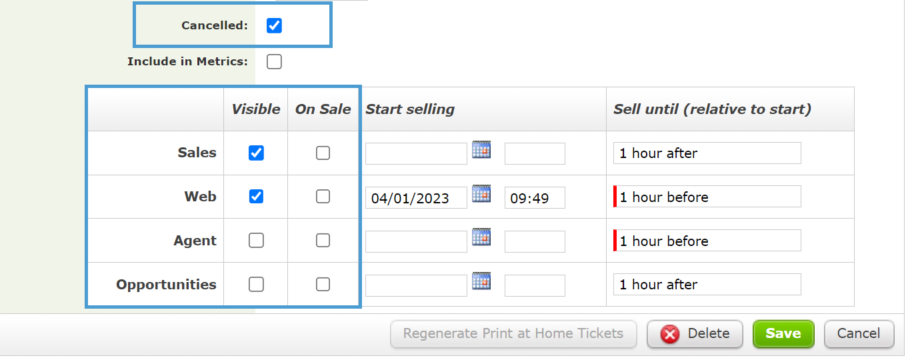912x362 pixels.
Task: Click Web start selling date field
Action: pyautogui.click(x=416, y=198)
